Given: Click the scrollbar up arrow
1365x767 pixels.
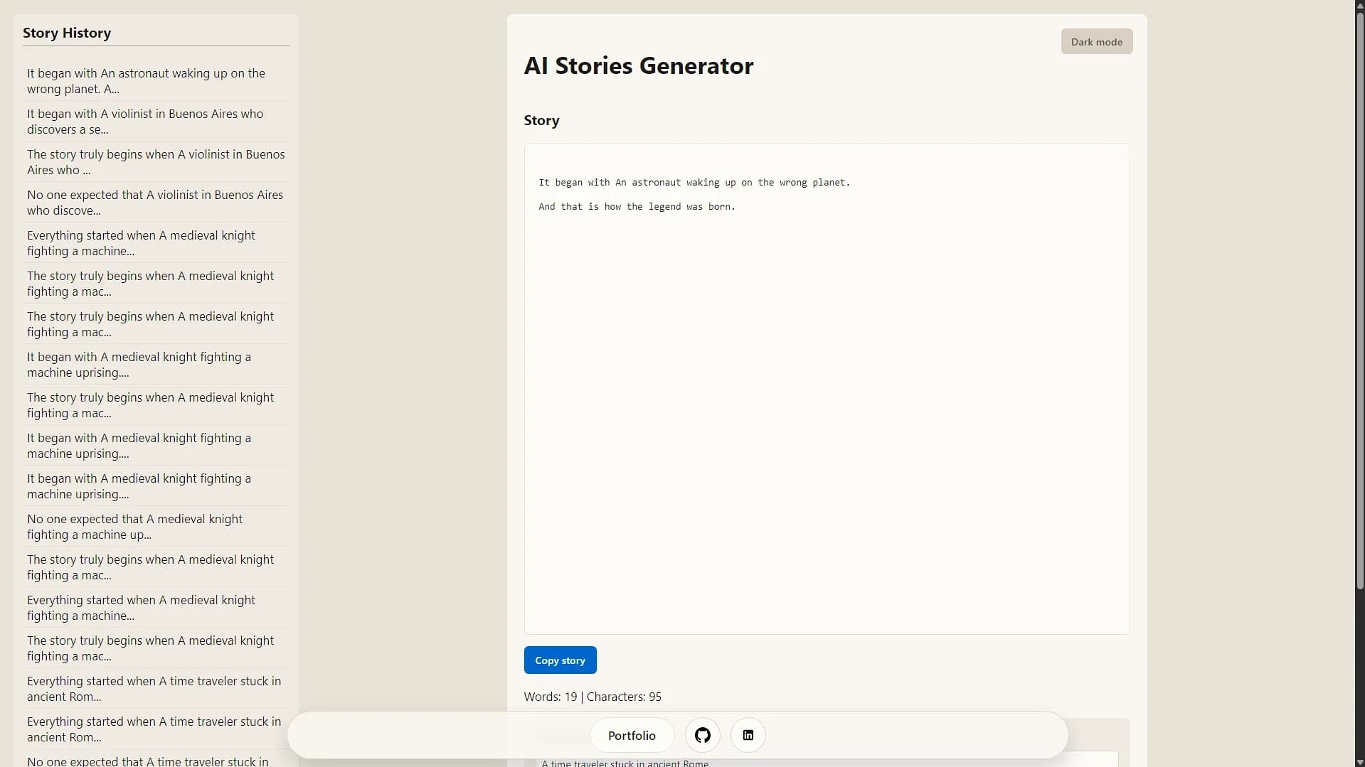Looking at the screenshot, I should click(x=1359, y=4).
